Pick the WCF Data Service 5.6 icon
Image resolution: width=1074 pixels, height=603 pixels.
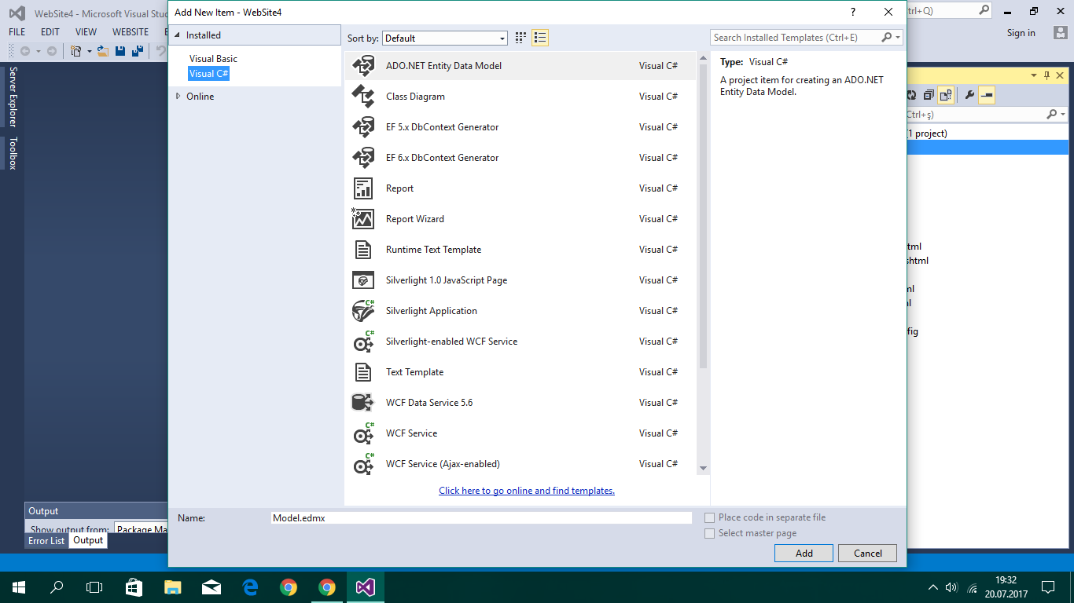(x=362, y=403)
